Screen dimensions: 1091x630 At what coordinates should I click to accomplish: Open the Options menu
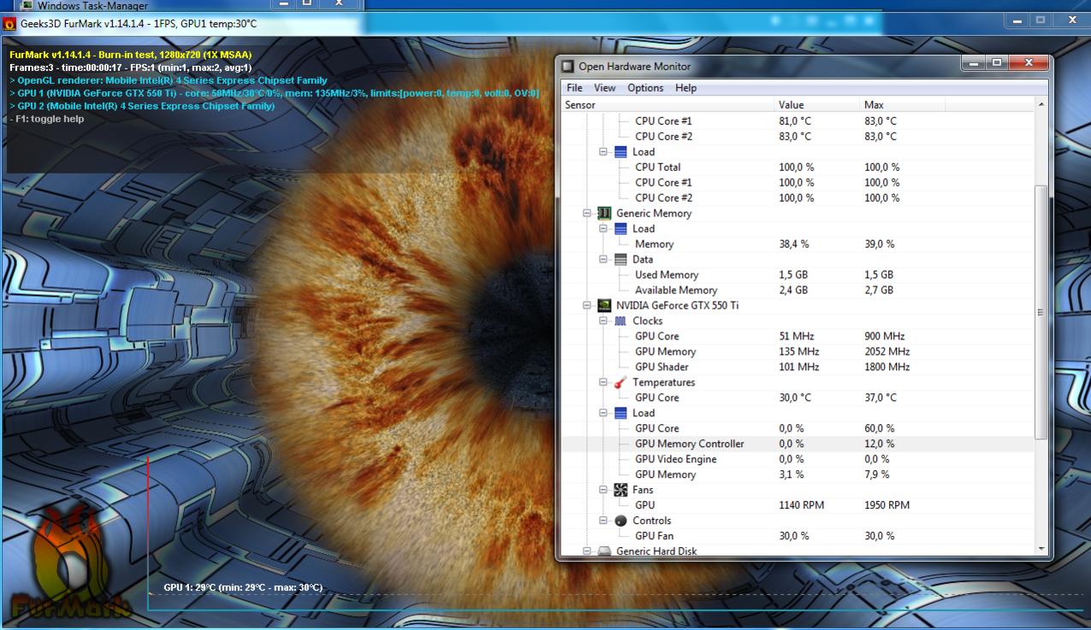pyautogui.click(x=645, y=88)
